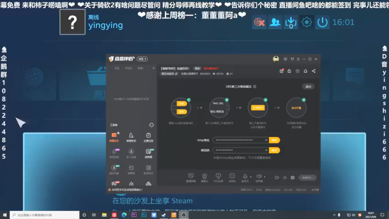Screen dimensions: 389x219
Task: Open 房管助手 tool
Action: point(131,137)
